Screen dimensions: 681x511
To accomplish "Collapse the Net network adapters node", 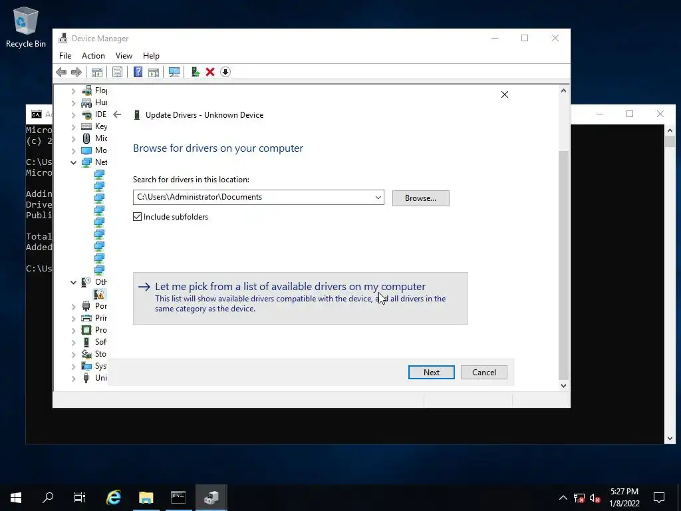I will (73, 162).
